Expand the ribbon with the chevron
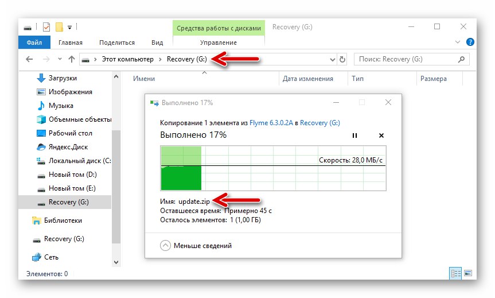This screenshot has width=495, height=298. coord(458,42)
